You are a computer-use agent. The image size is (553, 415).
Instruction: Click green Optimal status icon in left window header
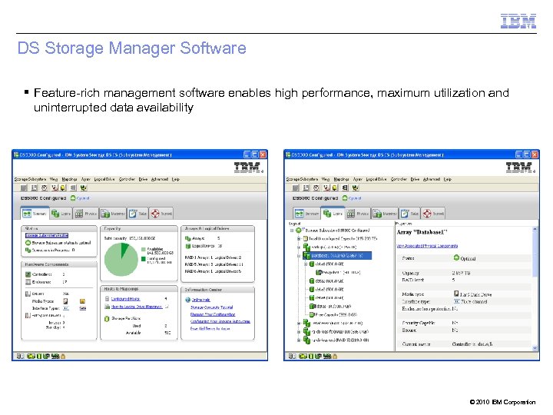73,198
